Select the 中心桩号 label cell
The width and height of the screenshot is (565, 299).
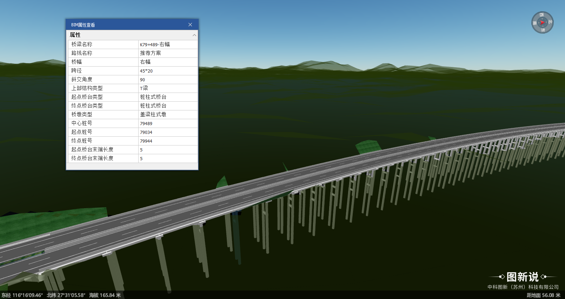pyautogui.click(x=103, y=123)
